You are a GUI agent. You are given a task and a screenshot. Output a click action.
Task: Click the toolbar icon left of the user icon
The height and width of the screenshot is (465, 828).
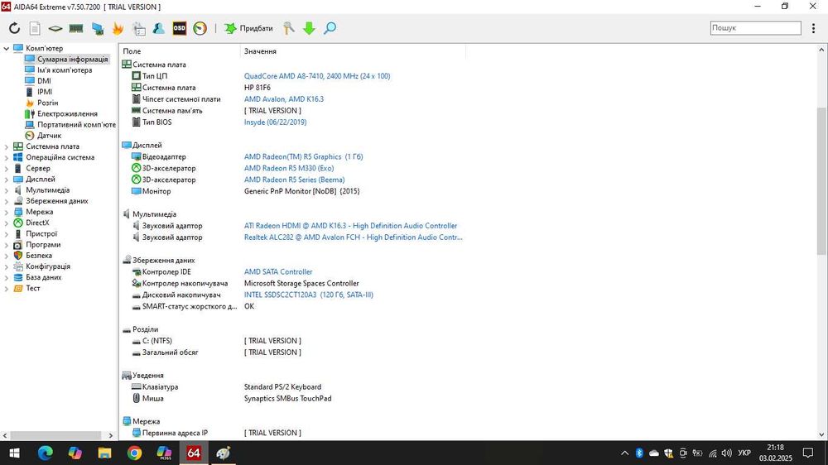coord(139,28)
